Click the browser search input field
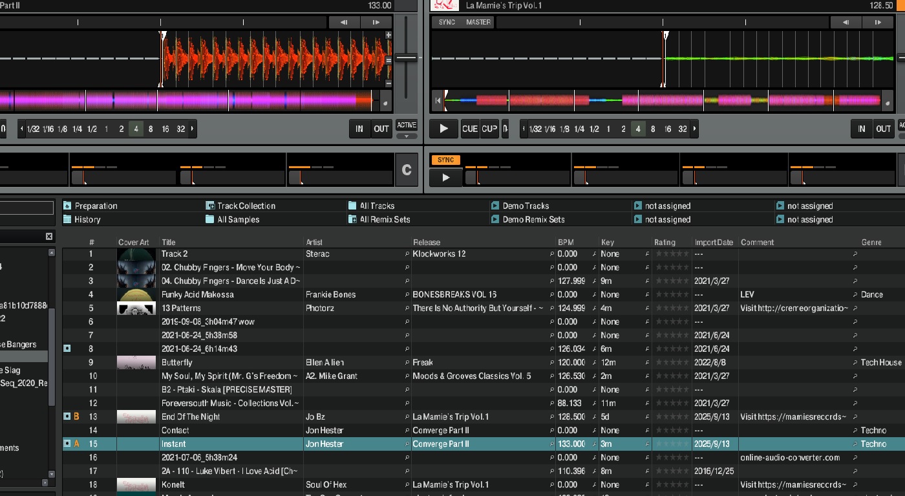This screenshot has width=905, height=496. tap(27, 208)
